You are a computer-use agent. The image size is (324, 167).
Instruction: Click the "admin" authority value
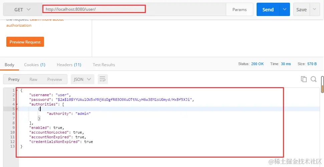coord(83,114)
